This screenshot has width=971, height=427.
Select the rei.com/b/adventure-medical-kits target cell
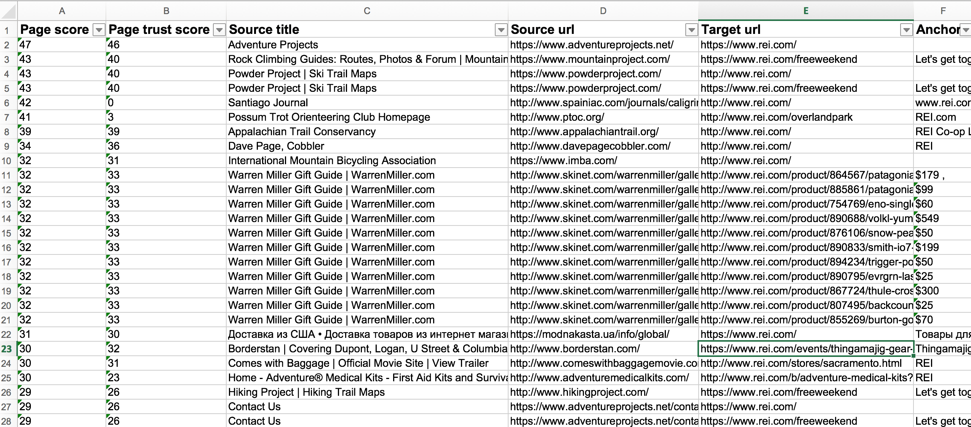click(x=806, y=378)
